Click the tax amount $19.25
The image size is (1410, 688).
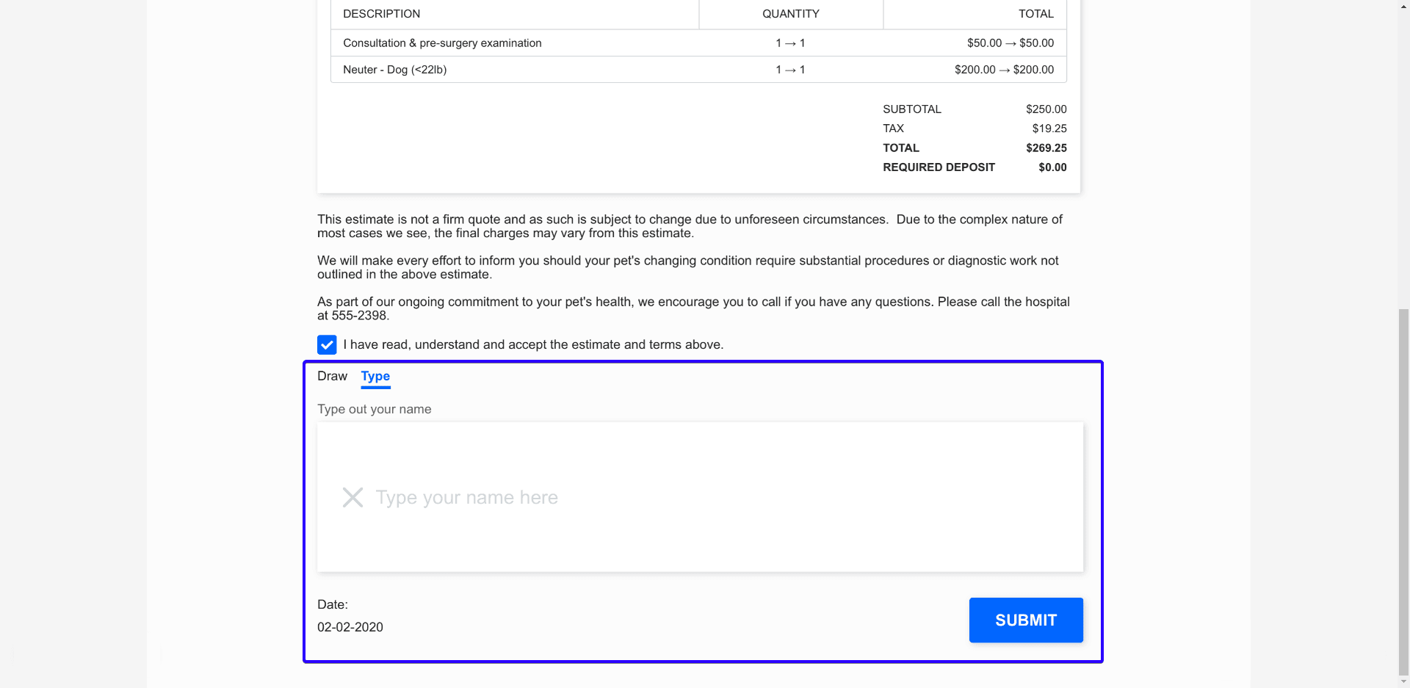pos(1049,128)
